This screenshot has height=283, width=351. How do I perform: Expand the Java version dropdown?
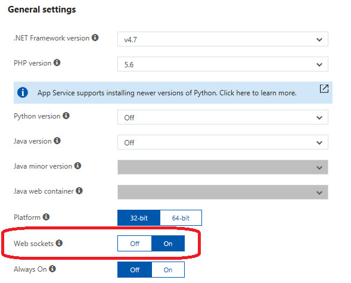[223, 142]
